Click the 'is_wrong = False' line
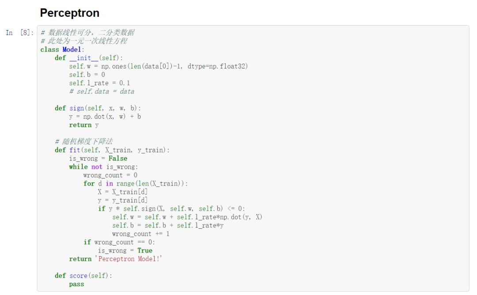Viewport: 477px width, 295px height. 98,158
